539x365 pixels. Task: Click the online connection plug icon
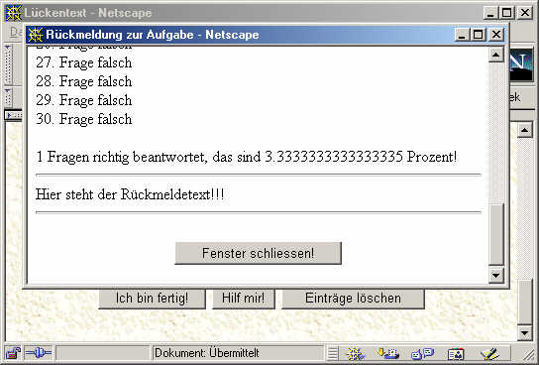point(39,353)
